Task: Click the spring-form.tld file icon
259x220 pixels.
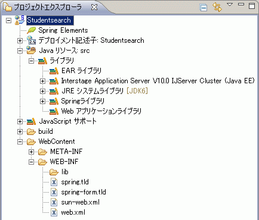Action: click(54, 192)
